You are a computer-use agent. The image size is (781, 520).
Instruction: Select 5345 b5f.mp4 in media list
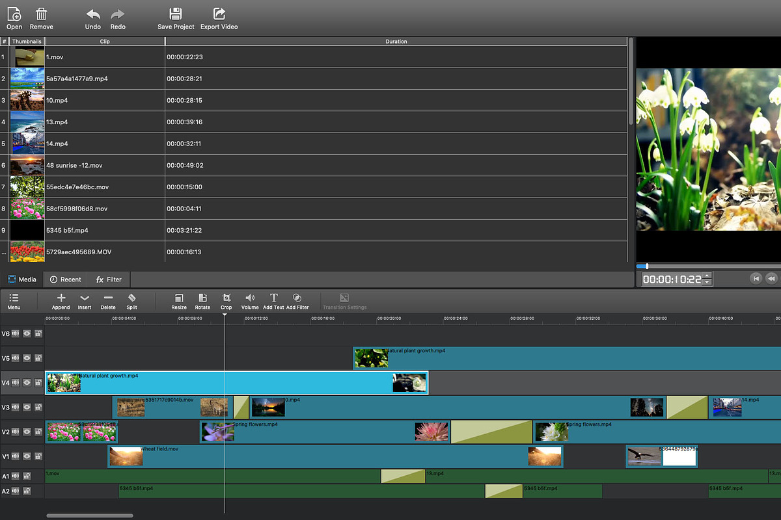[x=314, y=230]
